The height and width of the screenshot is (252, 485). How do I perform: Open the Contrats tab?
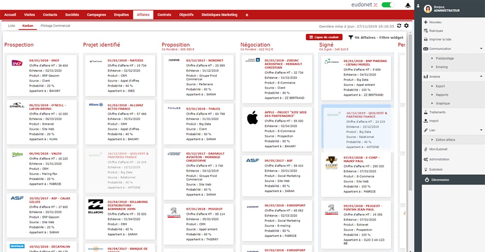tap(164, 15)
